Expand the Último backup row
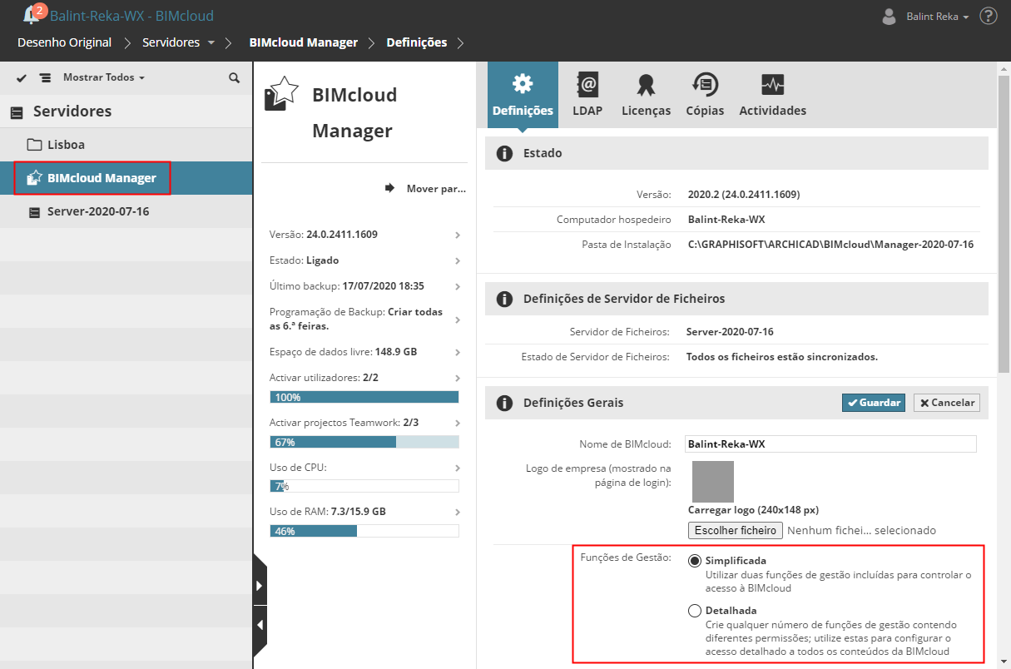 click(x=458, y=286)
